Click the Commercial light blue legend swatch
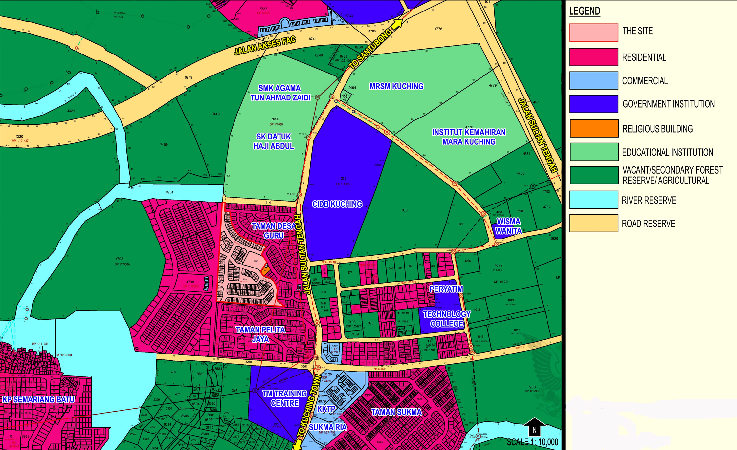 click(594, 80)
